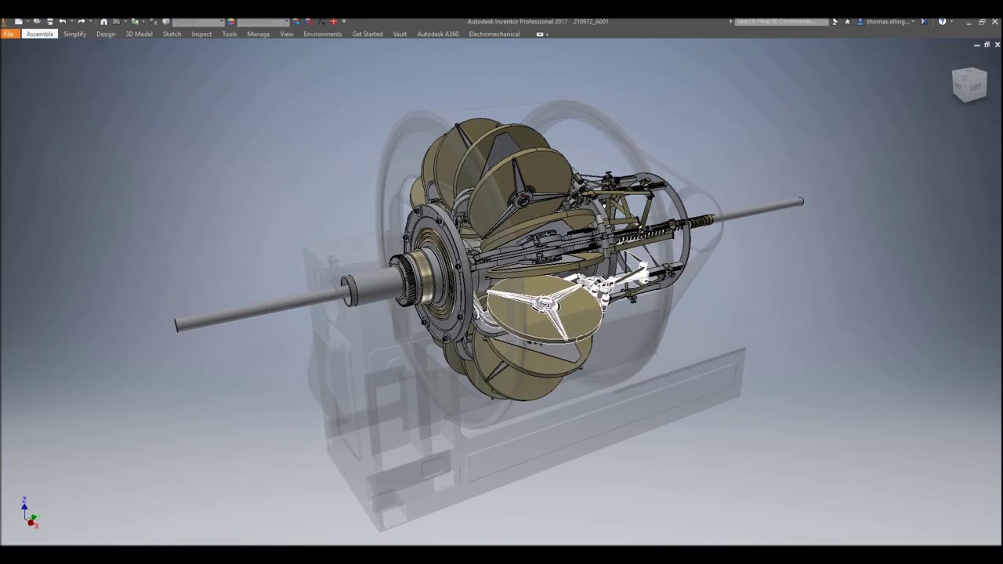This screenshot has height=564, width=1003.
Task: Click the favorites star icon
Action: pyautogui.click(x=847, y=21)
